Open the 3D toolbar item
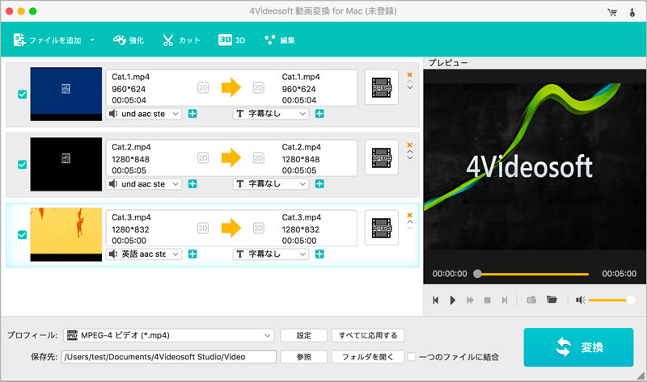Image resolution: width=647 pixels, height=382 pixels. click(232, 40)
